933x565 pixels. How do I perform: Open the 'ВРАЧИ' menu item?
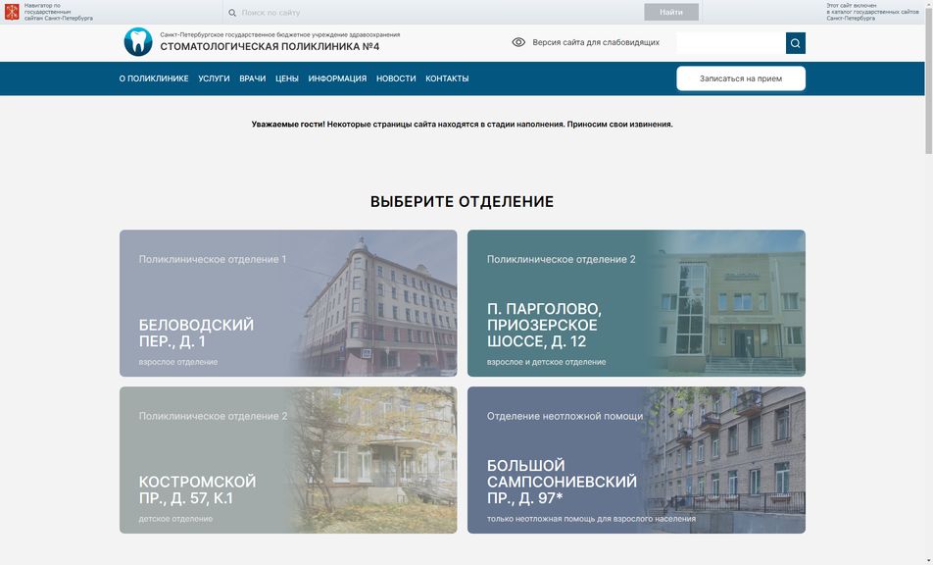pyautogui.click(x=252, y=78)
